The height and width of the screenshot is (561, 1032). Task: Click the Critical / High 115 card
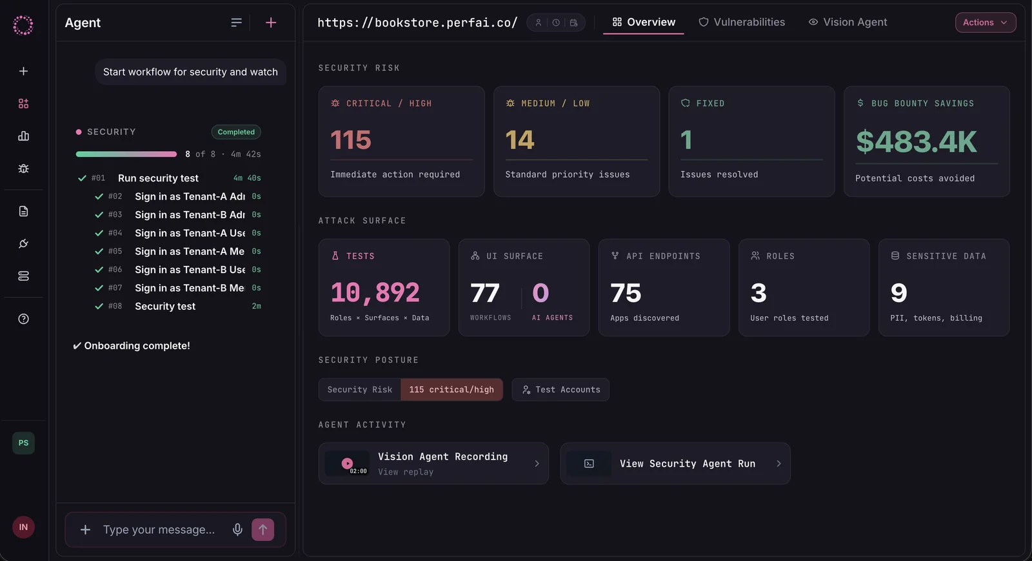point(401,141)
